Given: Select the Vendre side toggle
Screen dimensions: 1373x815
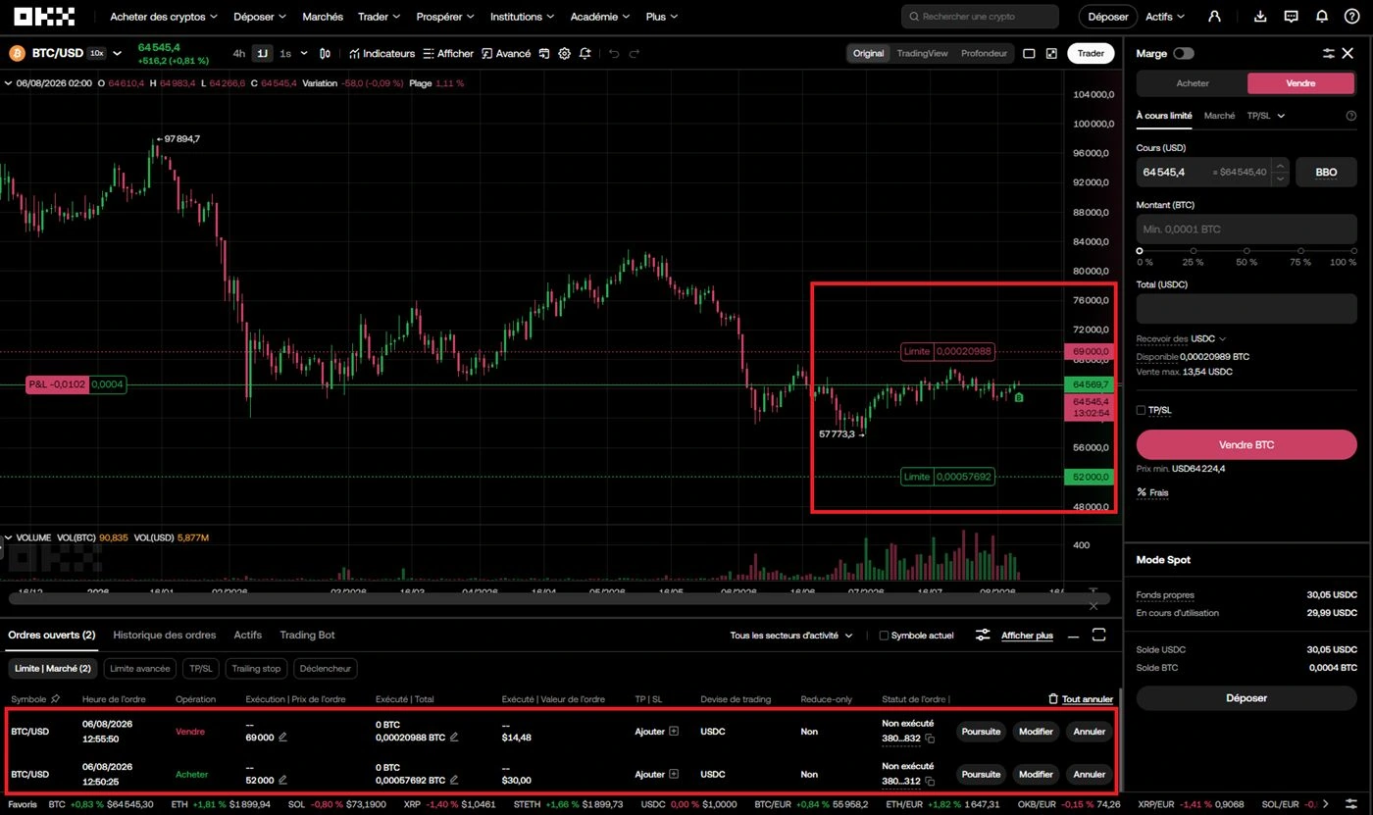Looking at the screenshot, I should pyautogui.click(x=1300, y=83).
